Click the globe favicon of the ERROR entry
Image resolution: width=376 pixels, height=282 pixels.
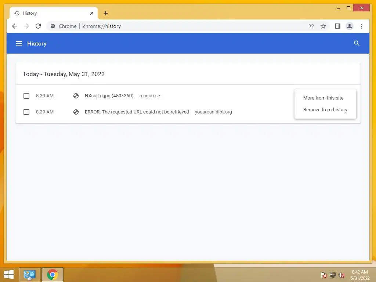(76, 112)
